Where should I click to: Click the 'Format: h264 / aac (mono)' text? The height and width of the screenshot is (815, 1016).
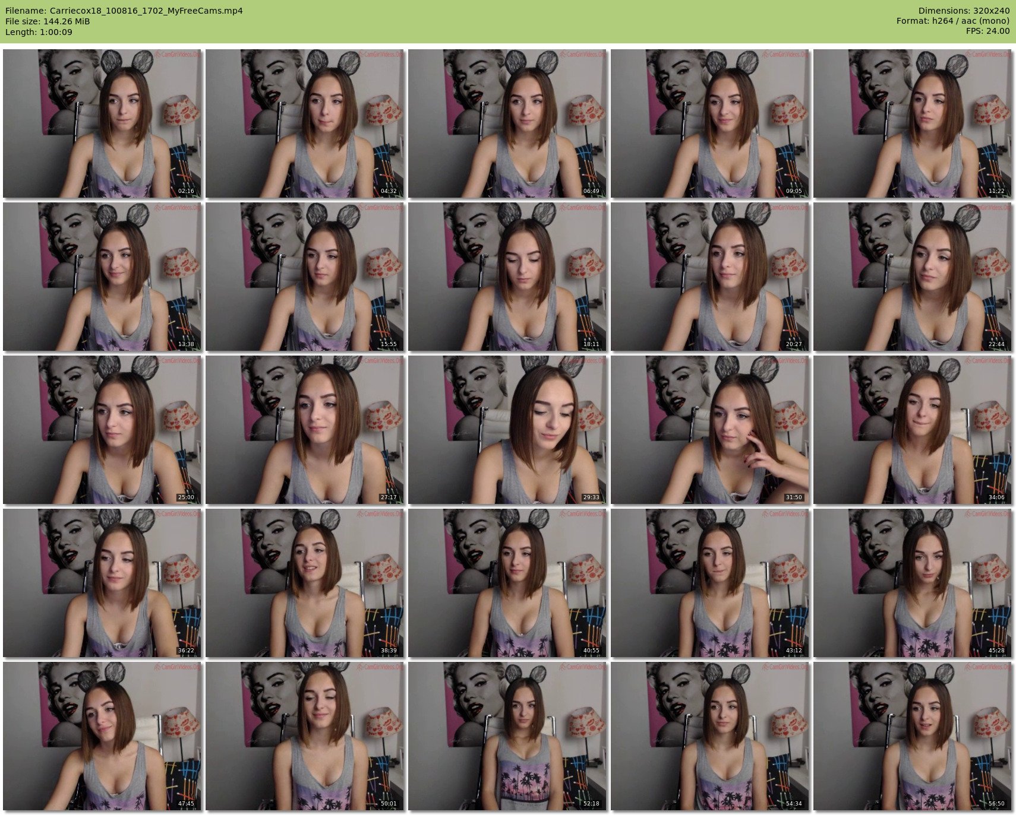tap(953, 21)
